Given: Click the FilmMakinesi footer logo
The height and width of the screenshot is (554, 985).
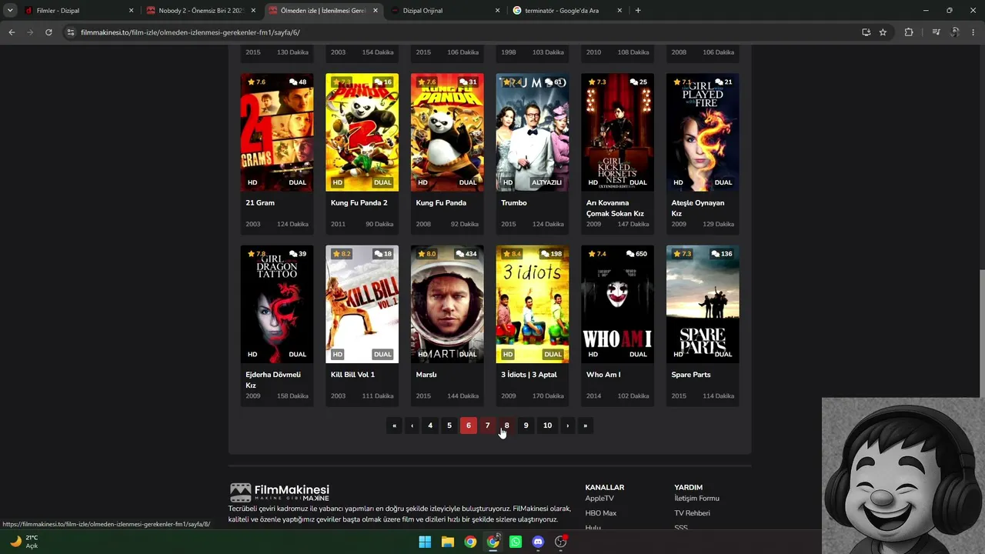Looking at the screenshot, I should coord(279,492).
